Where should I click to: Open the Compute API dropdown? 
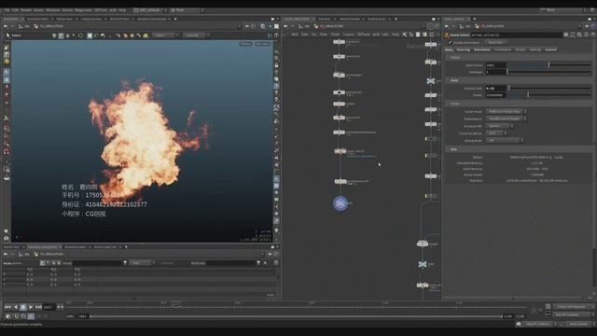500,126
